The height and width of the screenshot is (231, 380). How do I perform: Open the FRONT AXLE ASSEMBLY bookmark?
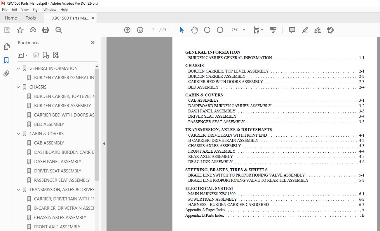click(57, 227)
